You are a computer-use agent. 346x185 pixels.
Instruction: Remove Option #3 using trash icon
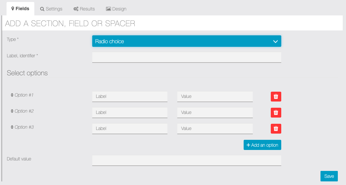point(276,129)
